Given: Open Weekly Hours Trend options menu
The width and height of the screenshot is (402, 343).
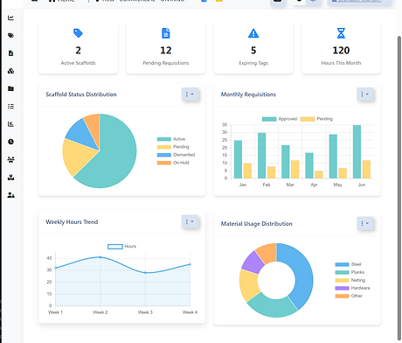Looking at the screenshot, I should [190, 221].
